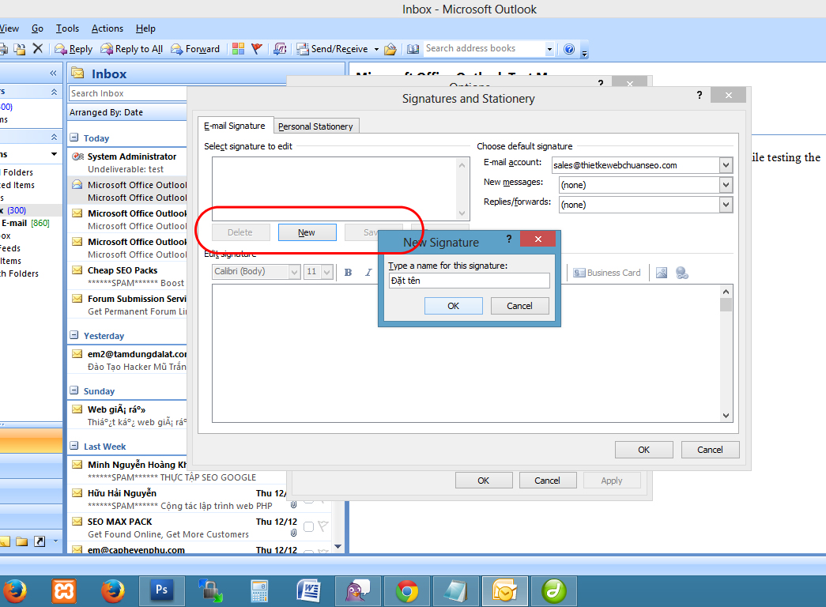826x607 pixels.
Task: Toggle the category box on SEO MAX PACK row
Action: click(x=309, y=527)
